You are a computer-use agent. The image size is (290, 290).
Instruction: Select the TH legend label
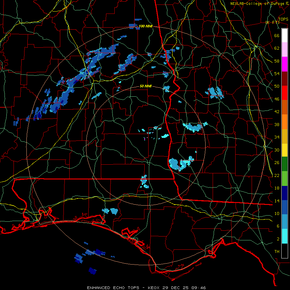pos(277,252)
